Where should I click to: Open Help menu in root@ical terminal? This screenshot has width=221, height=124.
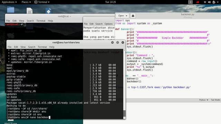tap(50, 21)
